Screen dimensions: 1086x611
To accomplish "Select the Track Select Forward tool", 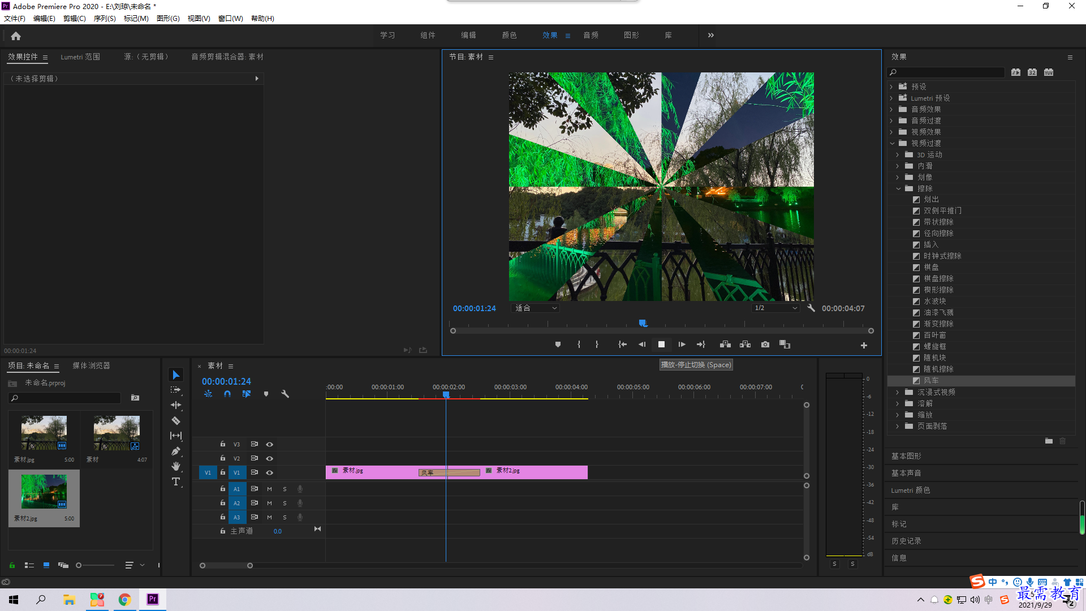I will (176, 390).
